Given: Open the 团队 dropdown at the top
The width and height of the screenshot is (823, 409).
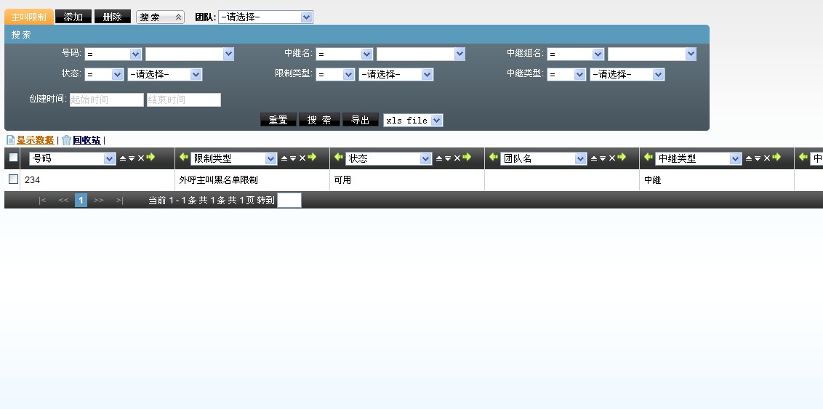Looking at the screenshot, I should (265, 17).
